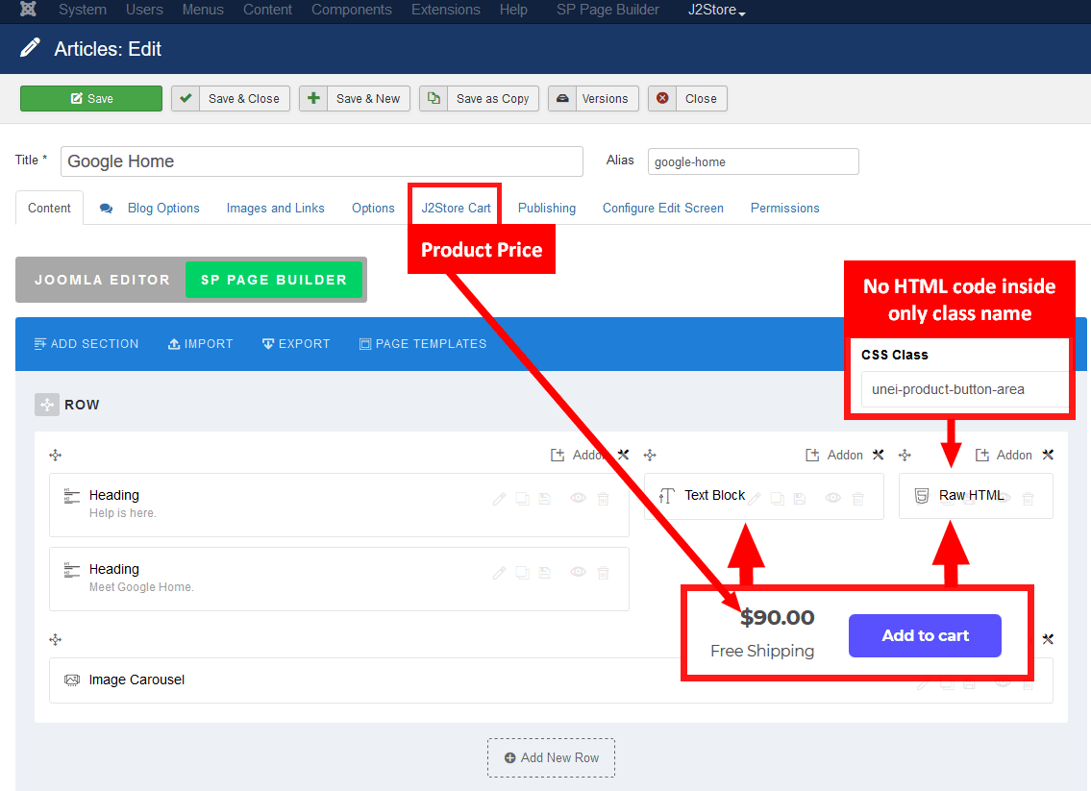Open the J2Store dropdown menu

point(717,10)
